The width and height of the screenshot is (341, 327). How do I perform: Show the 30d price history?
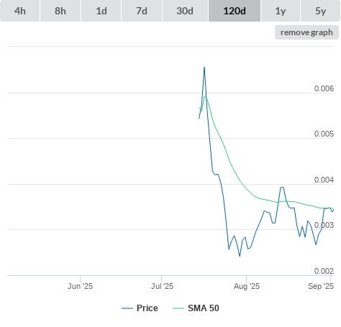(185, 11)
